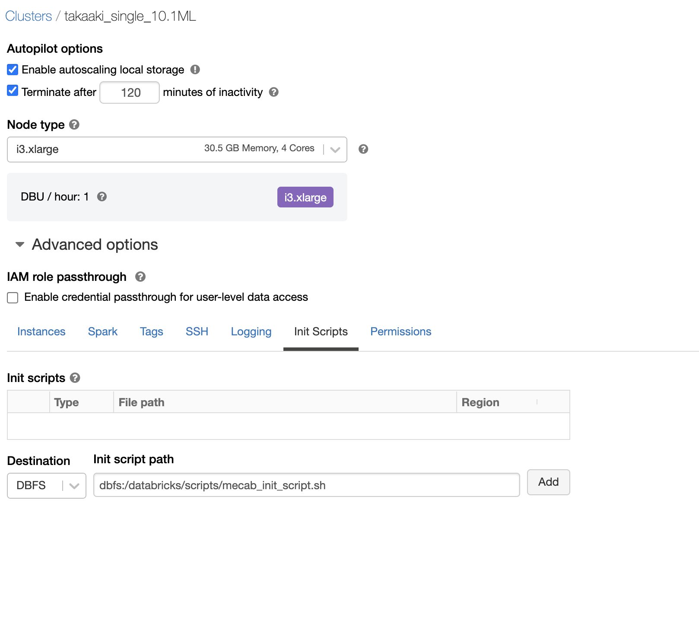Uncheck the Terminate after inactivity checkbox
Screen dimensions: 699x624
click(x=13, y=91)
